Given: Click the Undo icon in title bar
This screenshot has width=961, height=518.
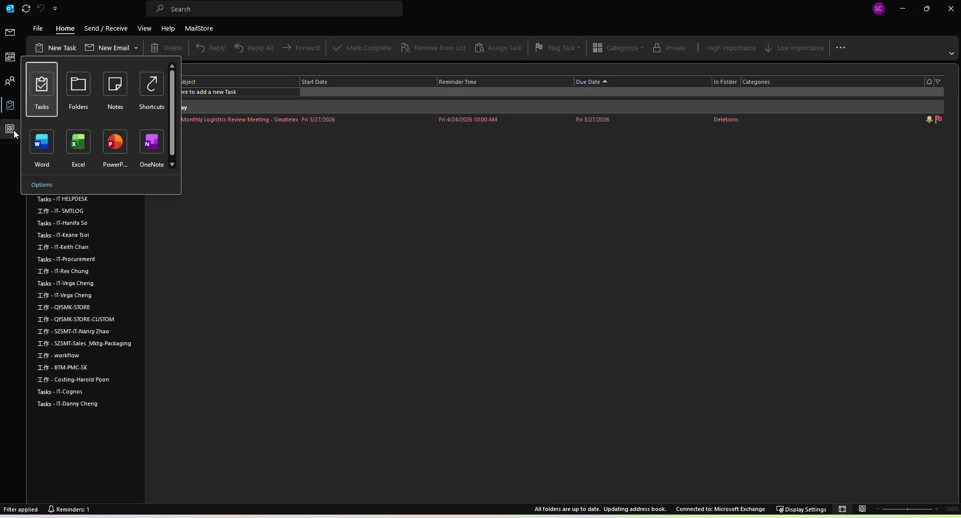Looking at the screenshot, I should [x=41, y=9].
